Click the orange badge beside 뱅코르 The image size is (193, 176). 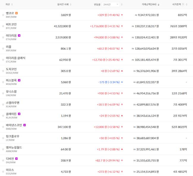point(16,13)
